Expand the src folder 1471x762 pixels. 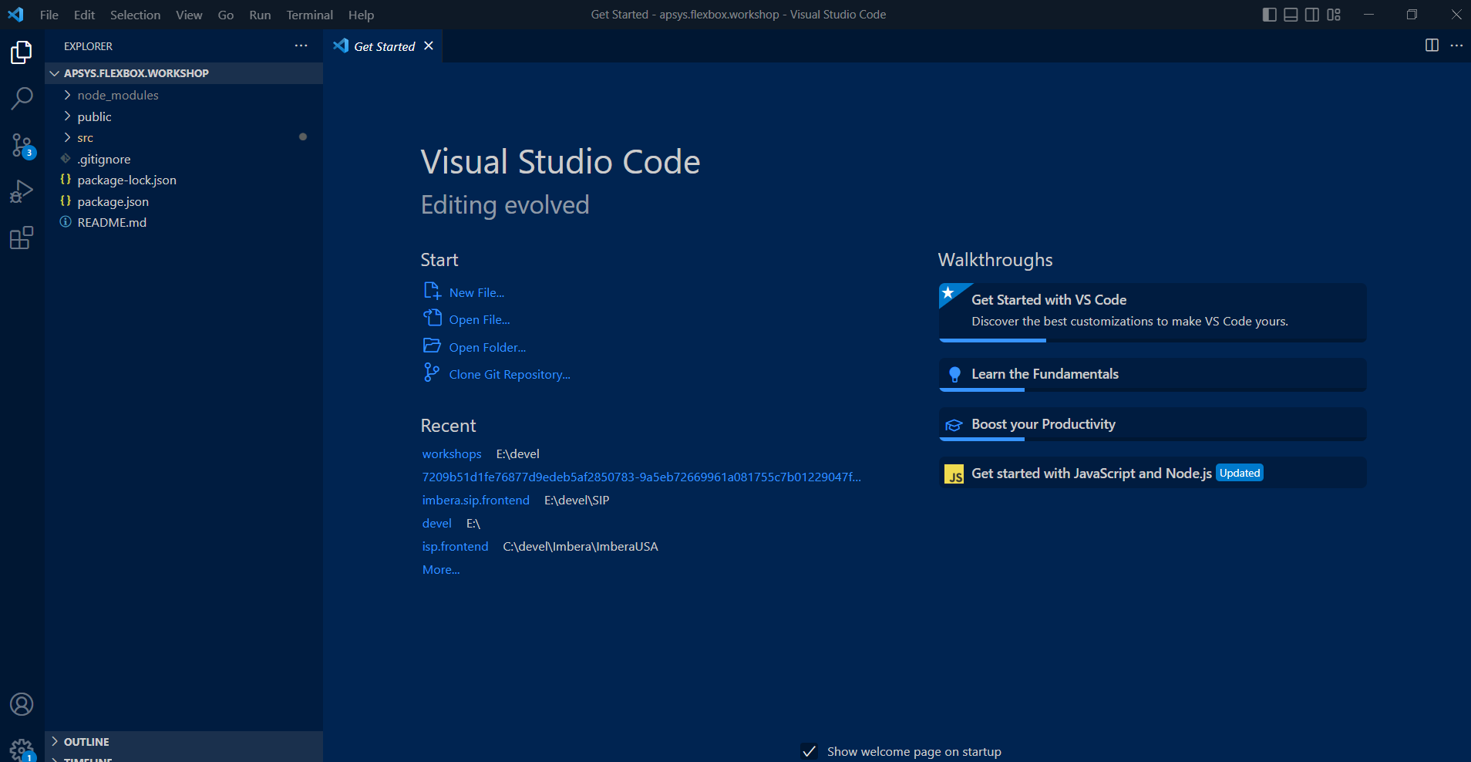coord(85,138)
